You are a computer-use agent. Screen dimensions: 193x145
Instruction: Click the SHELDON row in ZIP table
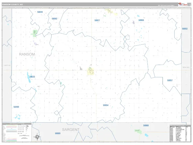pos(179,138)
